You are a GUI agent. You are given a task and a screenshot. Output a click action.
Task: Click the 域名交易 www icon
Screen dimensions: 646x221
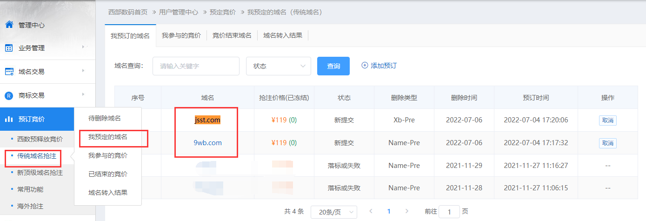[x=9, y=72]
